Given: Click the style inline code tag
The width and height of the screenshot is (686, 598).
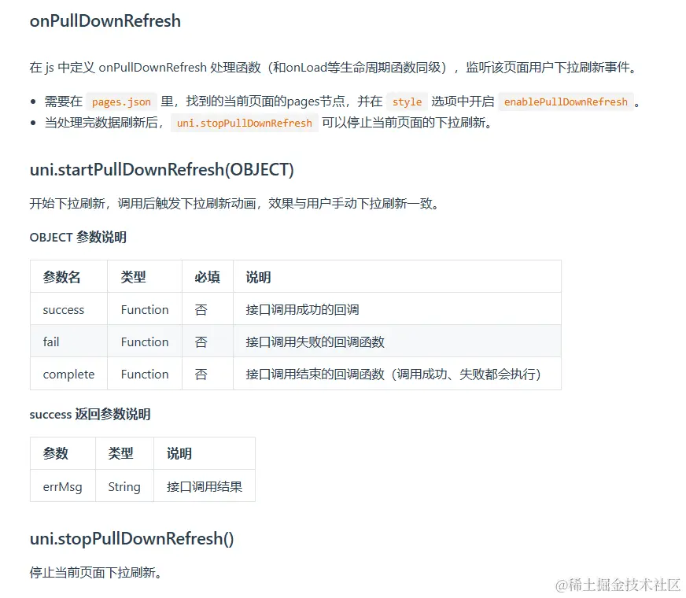Looking at the screenshot, I should [x=407, y=102].
